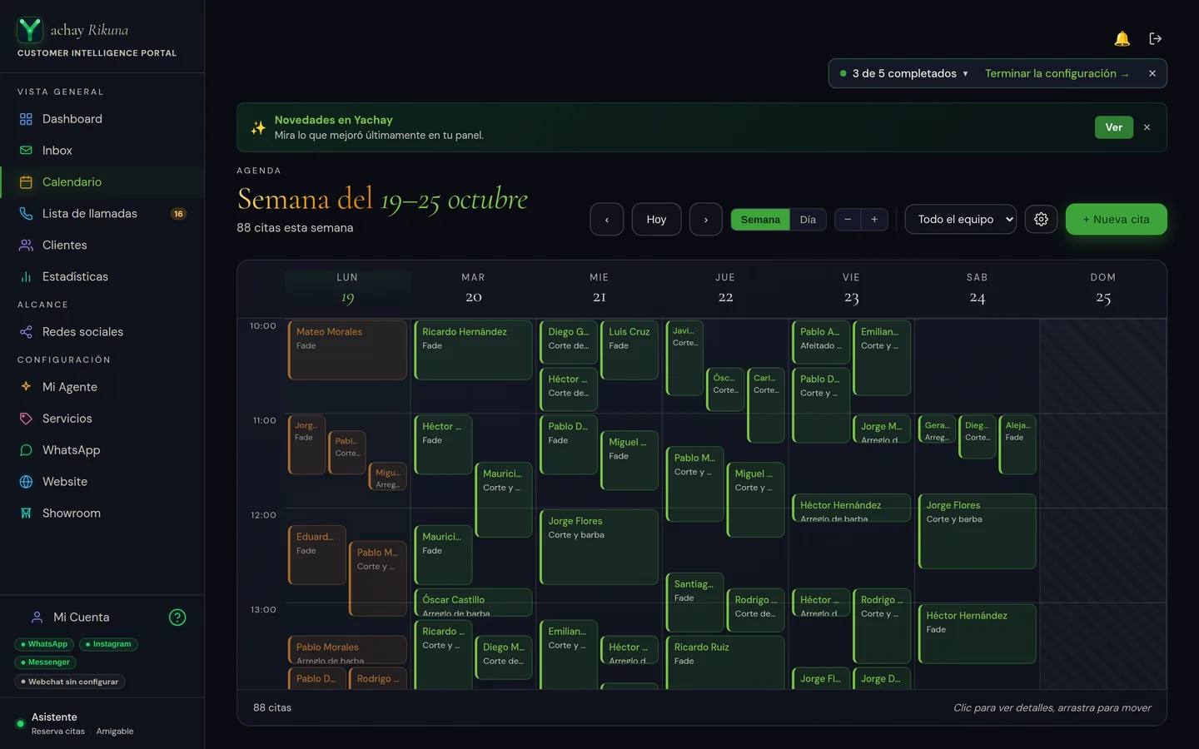Open calendar settings gear
This screenshot has width=1199, height=749.
1041,220
